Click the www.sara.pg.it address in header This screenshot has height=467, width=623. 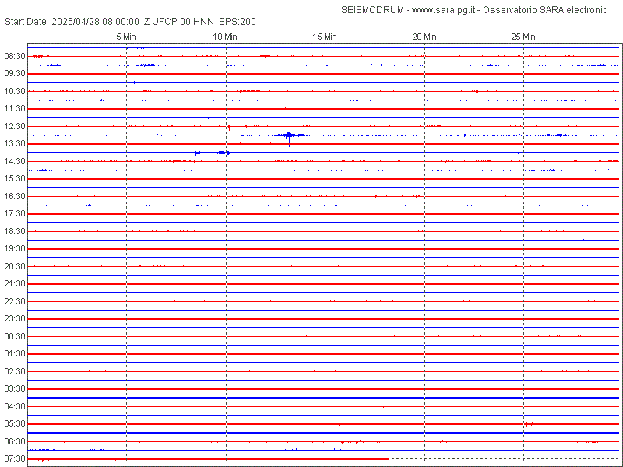pyautogui.click(x=443, y=11)
